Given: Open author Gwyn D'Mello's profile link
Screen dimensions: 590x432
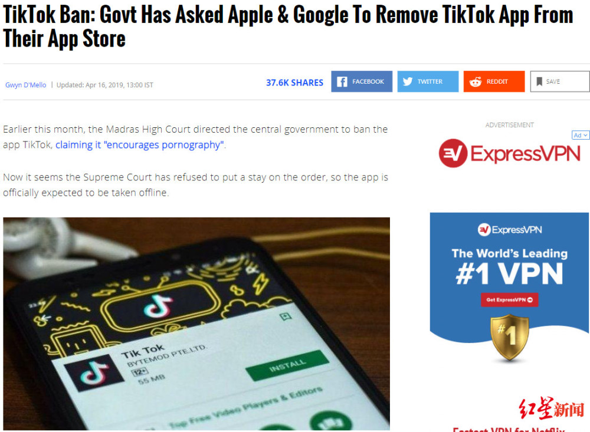Looking at the screenshot, I should 25,85.
